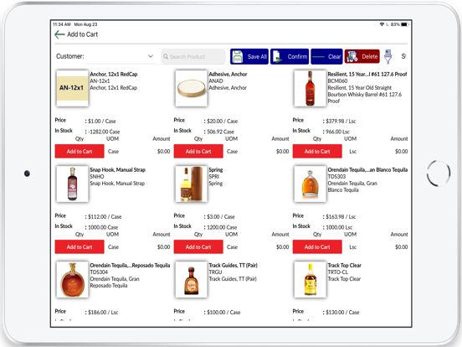
Task: Click the price $112.00 / Case
Action: (105, 216)
